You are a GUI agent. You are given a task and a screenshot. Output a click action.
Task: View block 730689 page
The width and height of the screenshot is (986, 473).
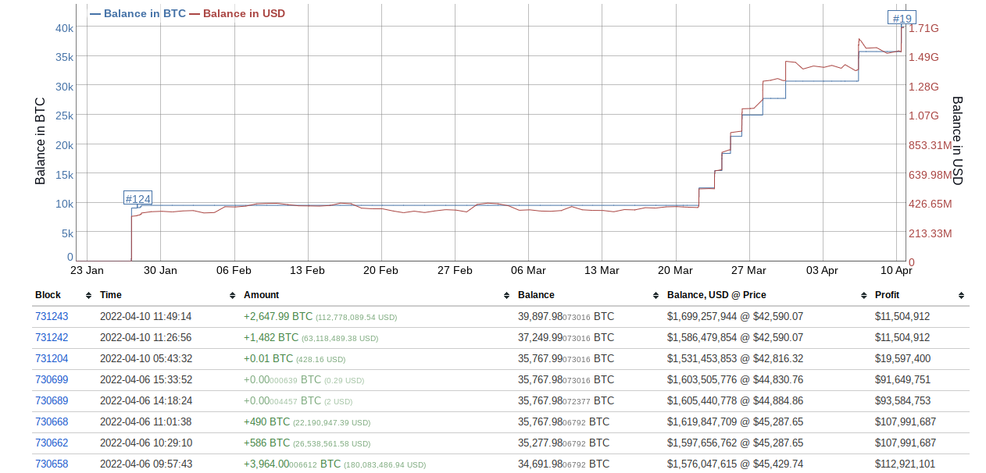52,401
